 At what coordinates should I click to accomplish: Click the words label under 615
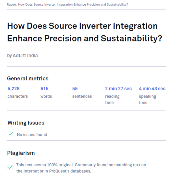point(46,96)
